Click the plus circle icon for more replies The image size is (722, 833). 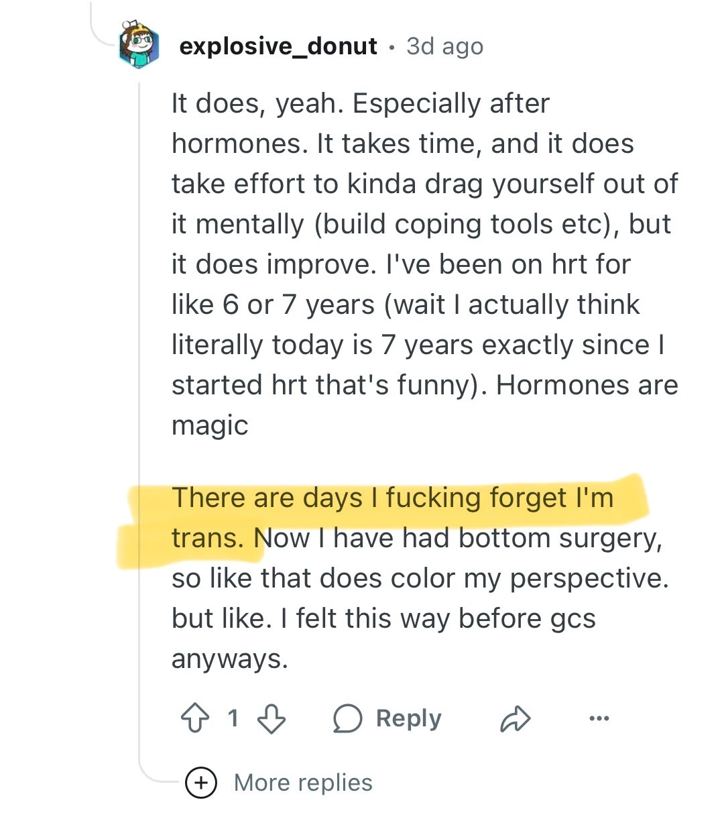click(201, 783)
